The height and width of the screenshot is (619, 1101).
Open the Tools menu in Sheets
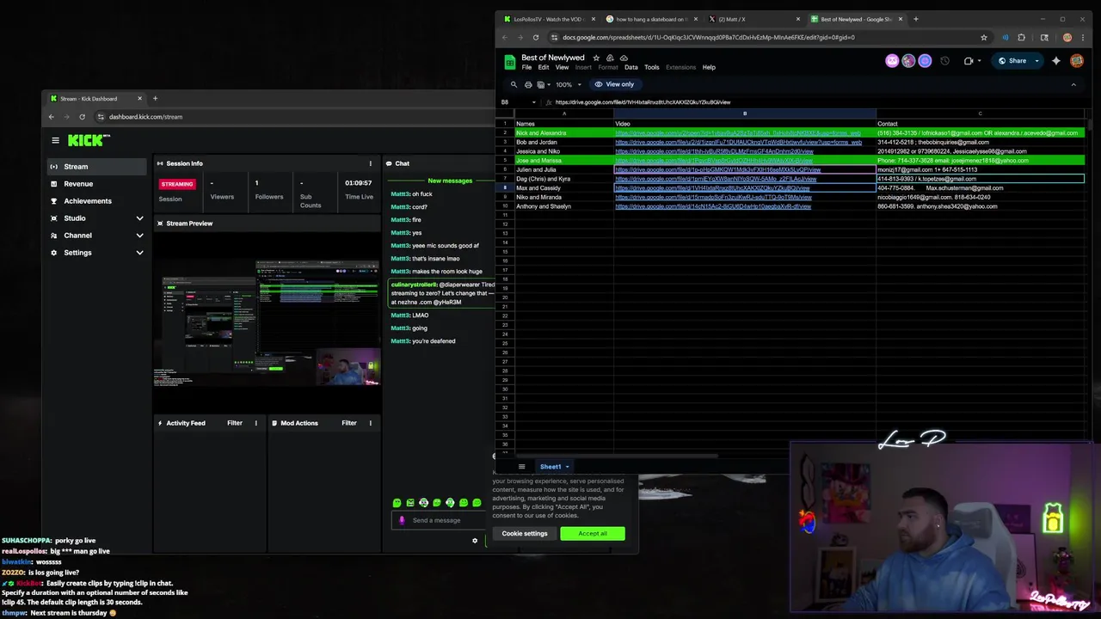pyautogui.click(x=652, y=67)
